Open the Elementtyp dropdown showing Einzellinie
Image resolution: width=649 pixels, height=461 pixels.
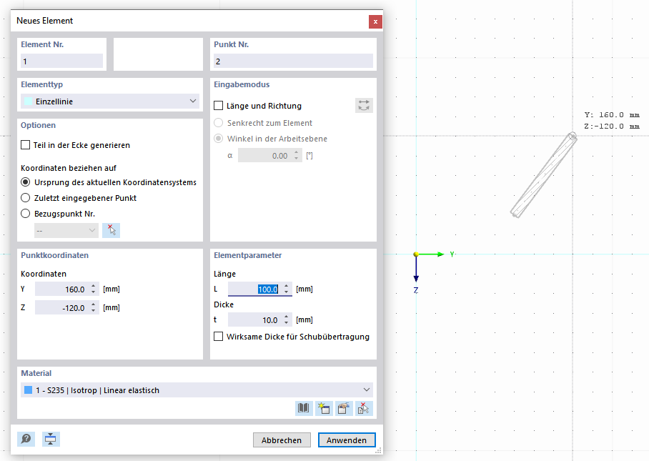click(x=193, y=101)
